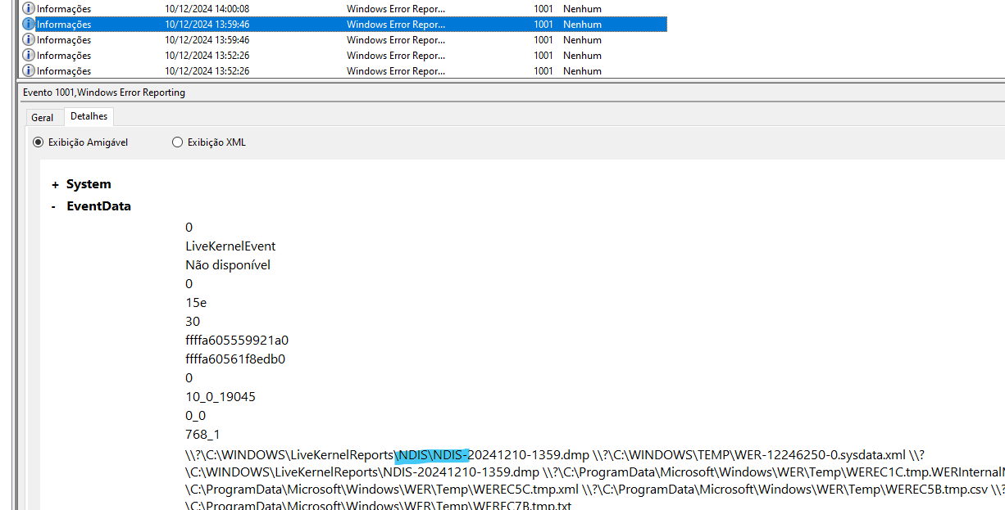Click the highlighted 13:59:46 event date cell
Viewport: 1005px width, 510px height.
pos(207,25)
